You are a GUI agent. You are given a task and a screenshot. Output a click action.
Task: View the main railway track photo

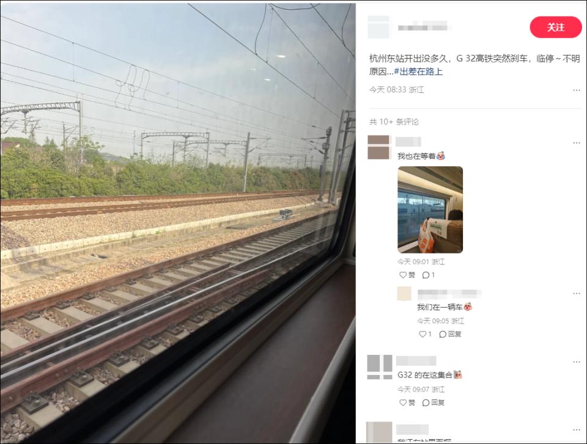coord(178,223)
